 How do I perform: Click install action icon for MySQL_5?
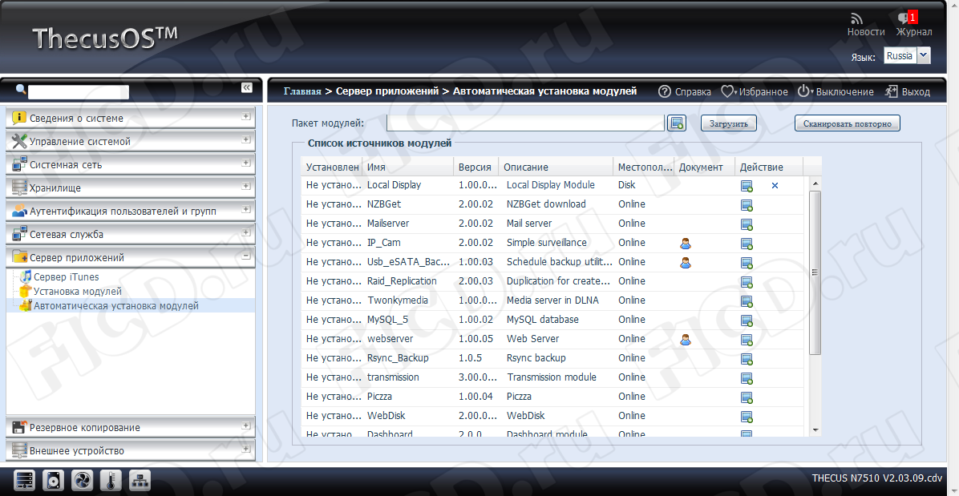click(747, 321)
